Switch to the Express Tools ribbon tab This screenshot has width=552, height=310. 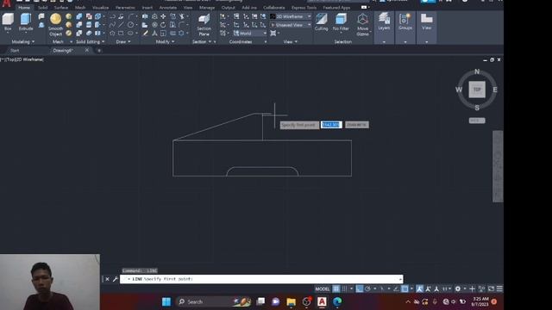304,8
